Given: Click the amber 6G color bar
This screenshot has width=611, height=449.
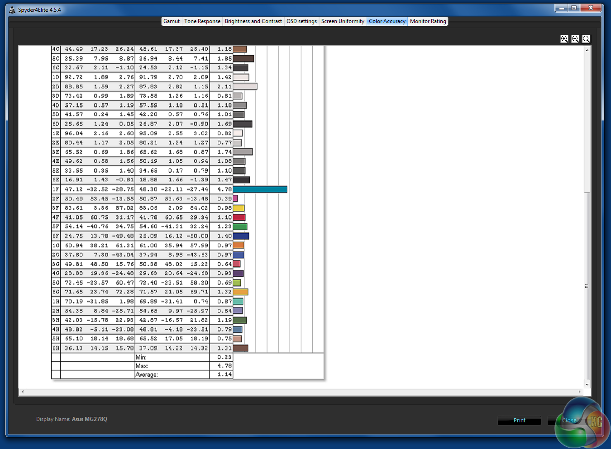Looking at the screenshot, I should click(241, 292).
